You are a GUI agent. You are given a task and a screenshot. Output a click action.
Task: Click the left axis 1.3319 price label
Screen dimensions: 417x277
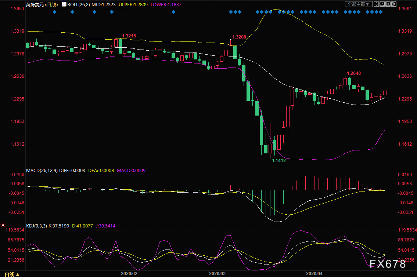17,31
